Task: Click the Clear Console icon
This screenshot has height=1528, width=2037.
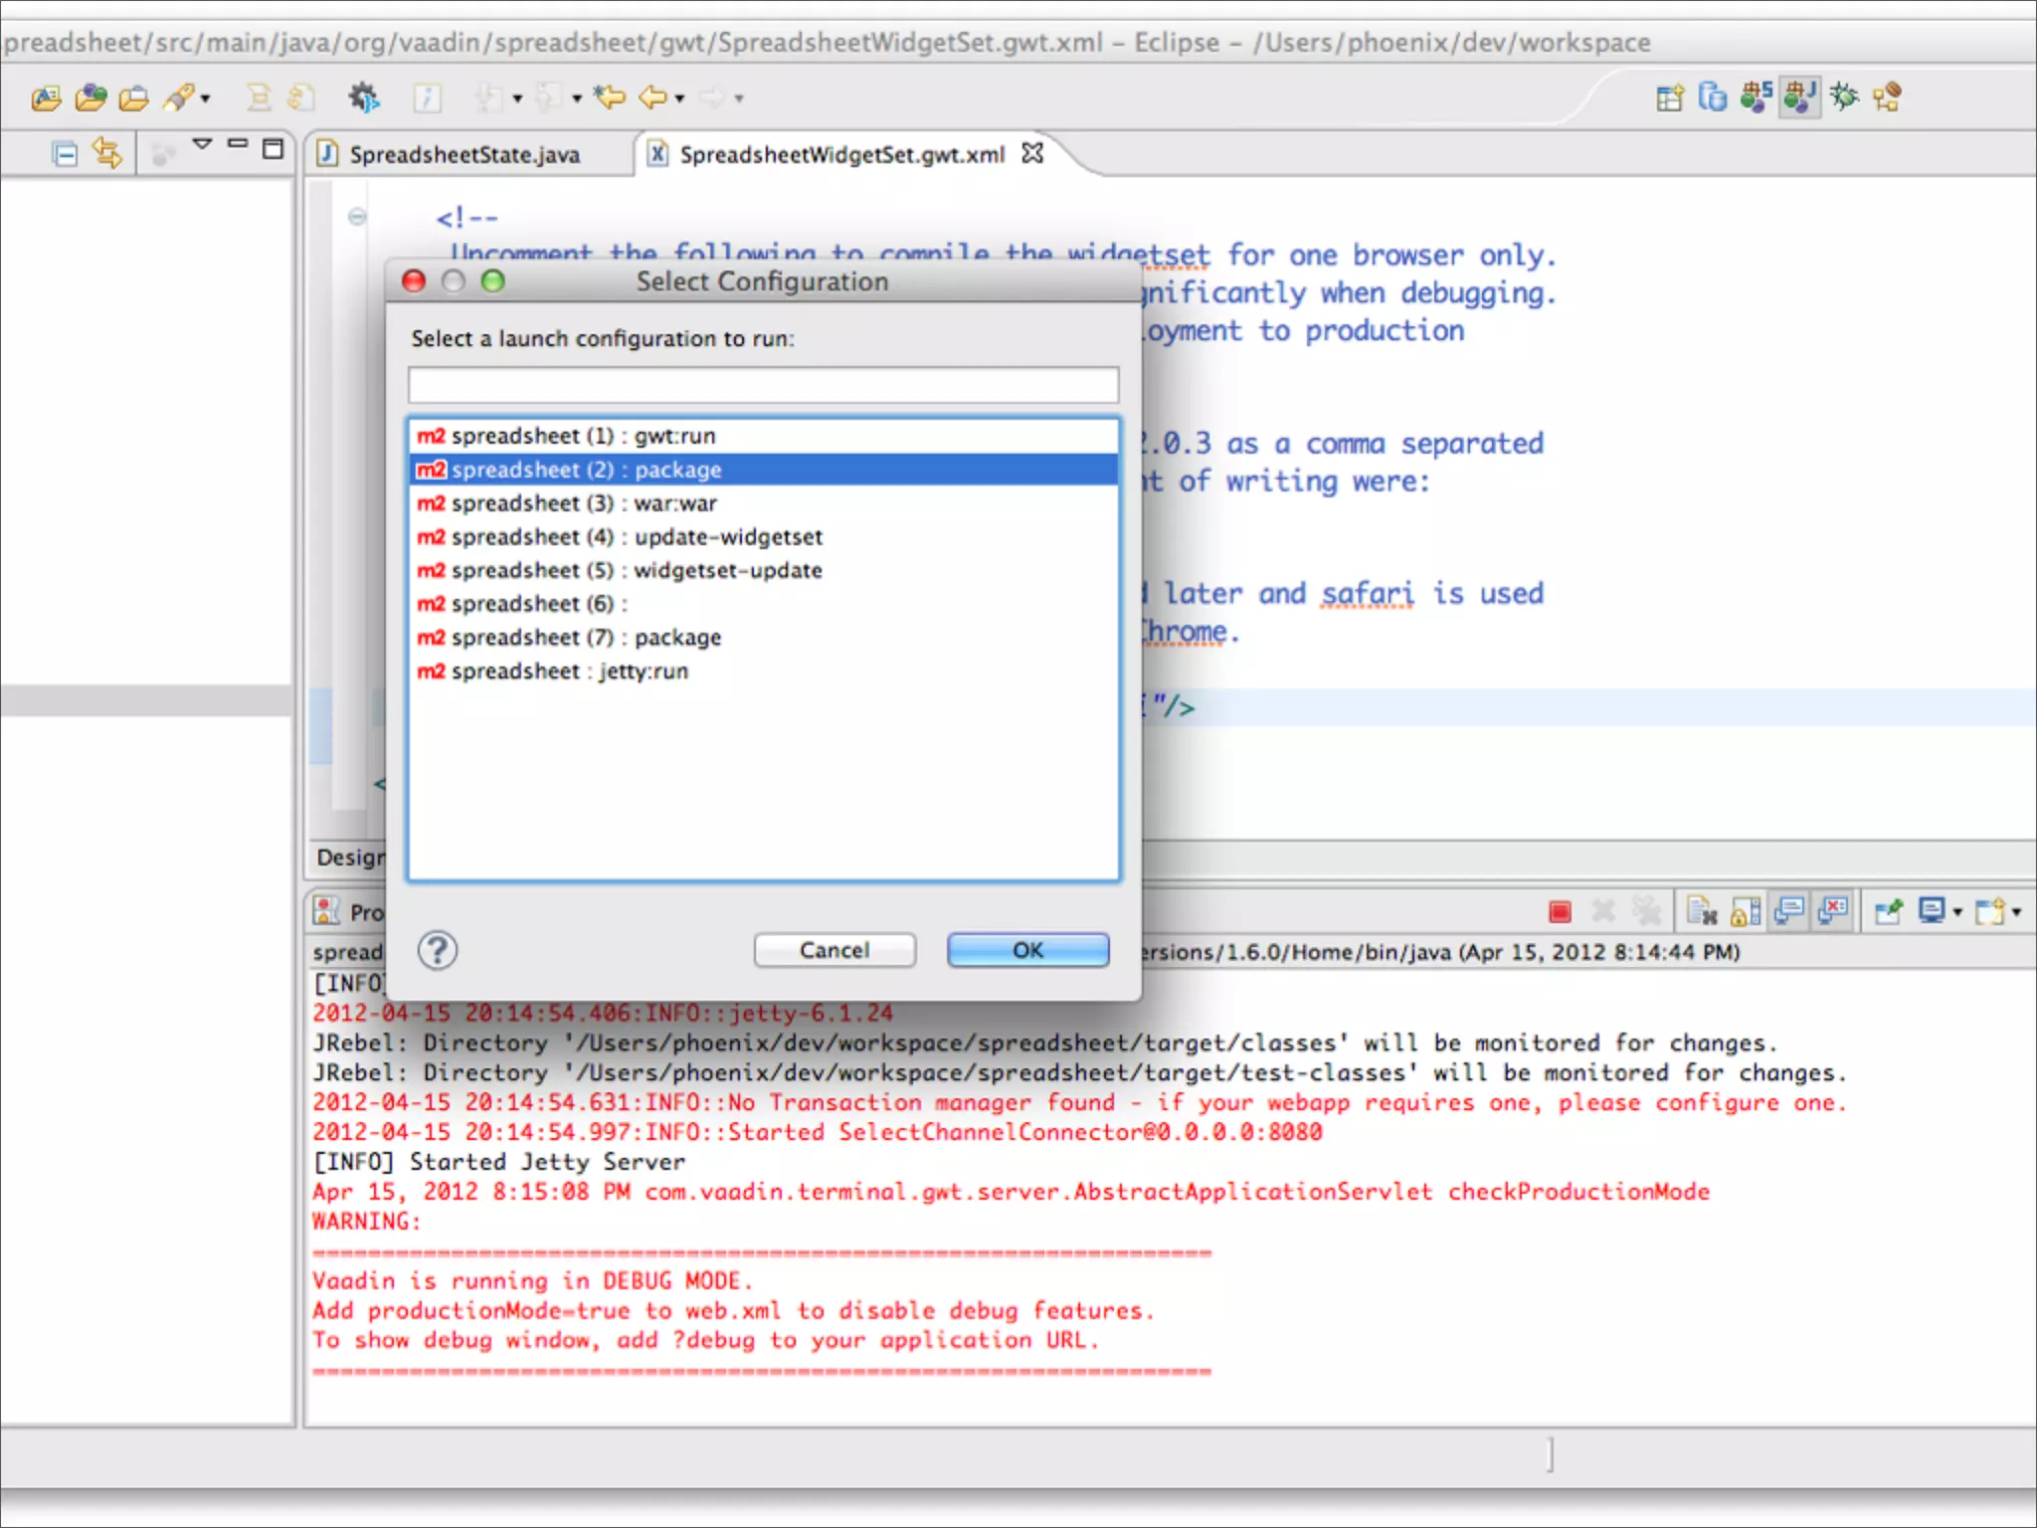Action: click(x=1702, y=911)
